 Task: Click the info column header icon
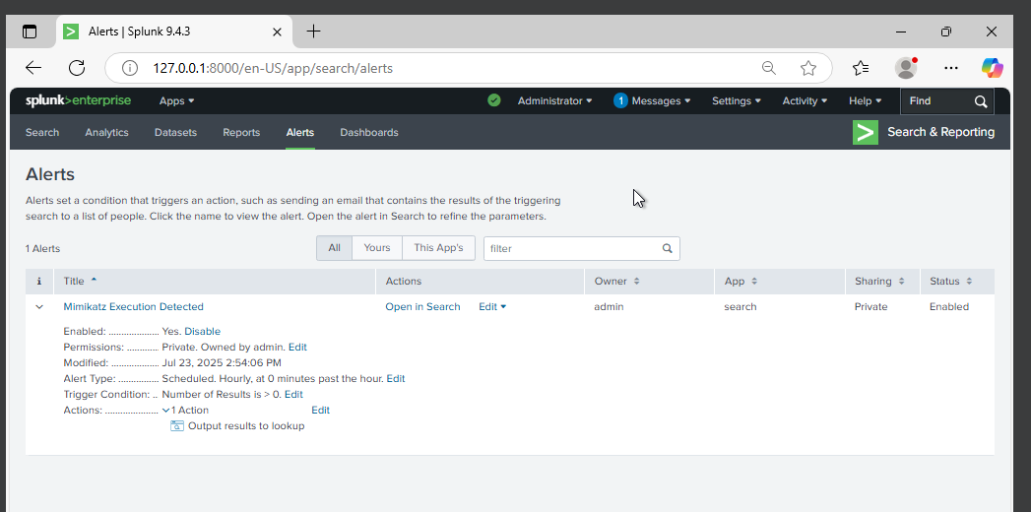[x=39, y=282]
